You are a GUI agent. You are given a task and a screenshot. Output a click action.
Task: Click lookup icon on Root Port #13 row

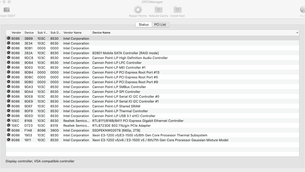click(9, 72)
